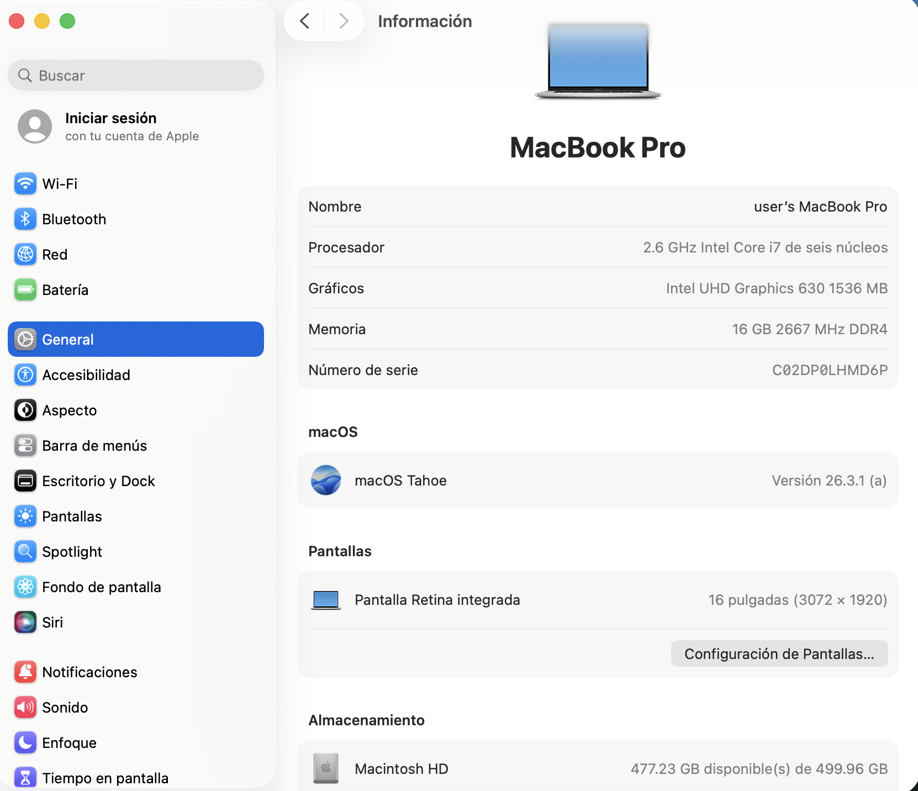This screenshot has height=791, width=918.
Task: Click Versión 26.3.1 (a) text
Action: 829,481
